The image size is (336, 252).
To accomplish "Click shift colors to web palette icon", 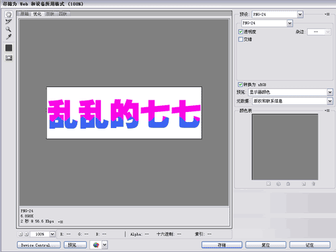I will (278, 184).
